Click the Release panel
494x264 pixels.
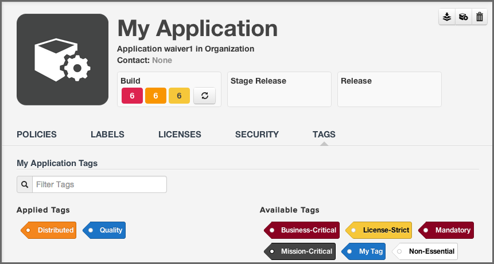(390, 89)
